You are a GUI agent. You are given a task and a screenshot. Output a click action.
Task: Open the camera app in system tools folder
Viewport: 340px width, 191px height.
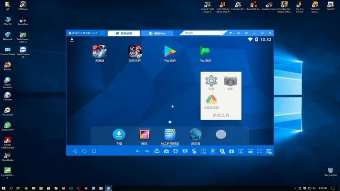(x=230, y=83)
